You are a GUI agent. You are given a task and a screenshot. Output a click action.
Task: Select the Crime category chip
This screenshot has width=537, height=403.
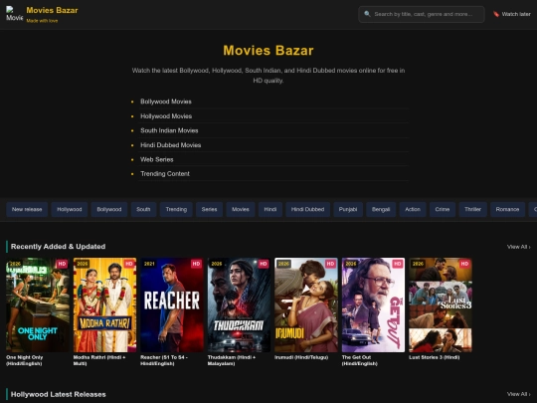443,209
